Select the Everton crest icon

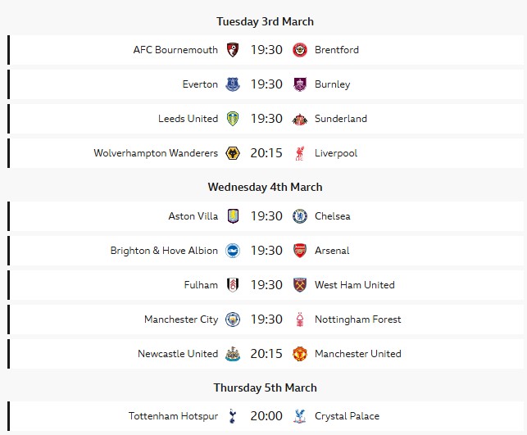[x=233, y=84]
